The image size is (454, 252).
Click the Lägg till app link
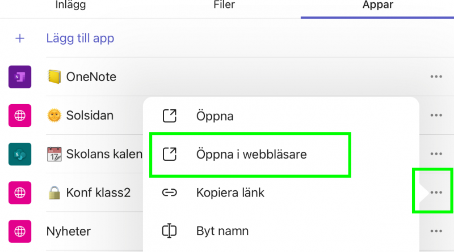[80, 38]
